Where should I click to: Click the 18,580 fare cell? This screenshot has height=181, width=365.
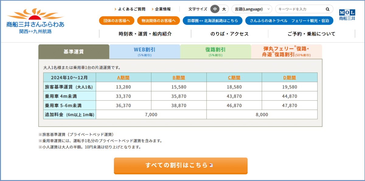[234, 87]
